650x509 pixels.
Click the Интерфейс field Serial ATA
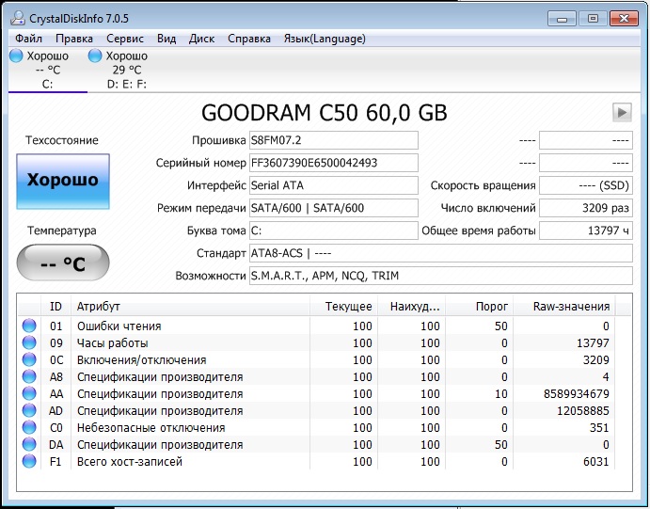tap(333, 185)
